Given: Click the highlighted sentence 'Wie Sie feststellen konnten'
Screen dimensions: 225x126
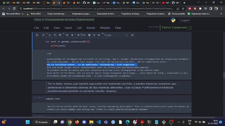Looking at the screenshot, I should point(92,65).
